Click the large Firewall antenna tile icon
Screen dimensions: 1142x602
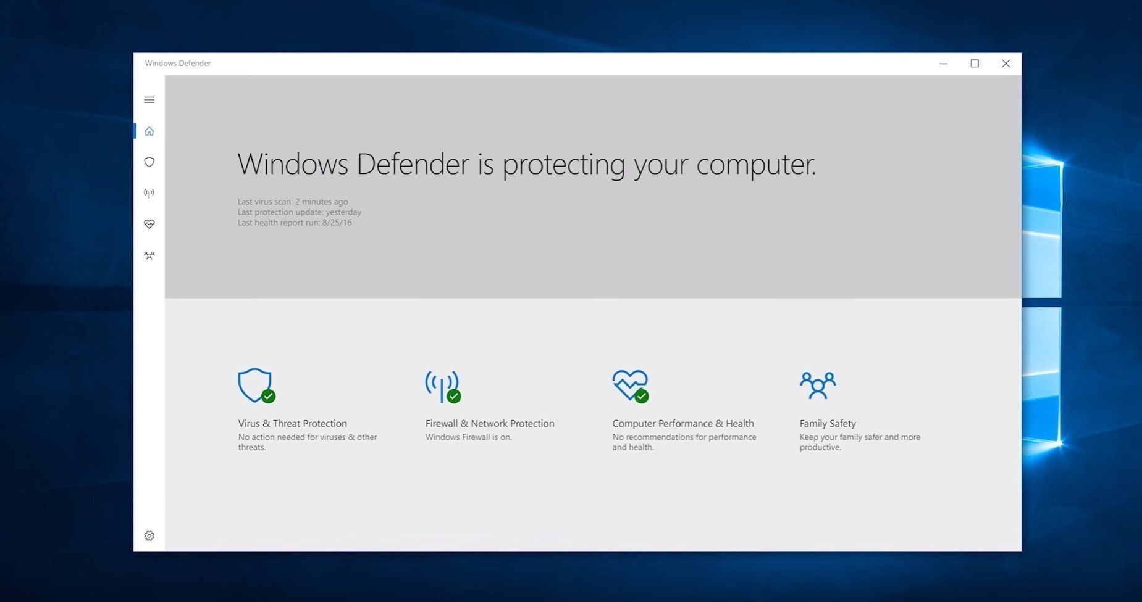pos(443,386)
